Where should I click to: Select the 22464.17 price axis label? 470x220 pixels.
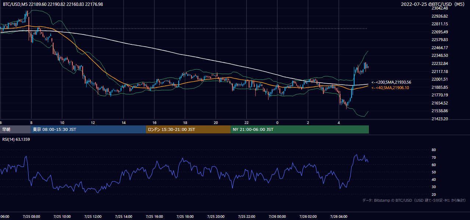click(440, 48)
